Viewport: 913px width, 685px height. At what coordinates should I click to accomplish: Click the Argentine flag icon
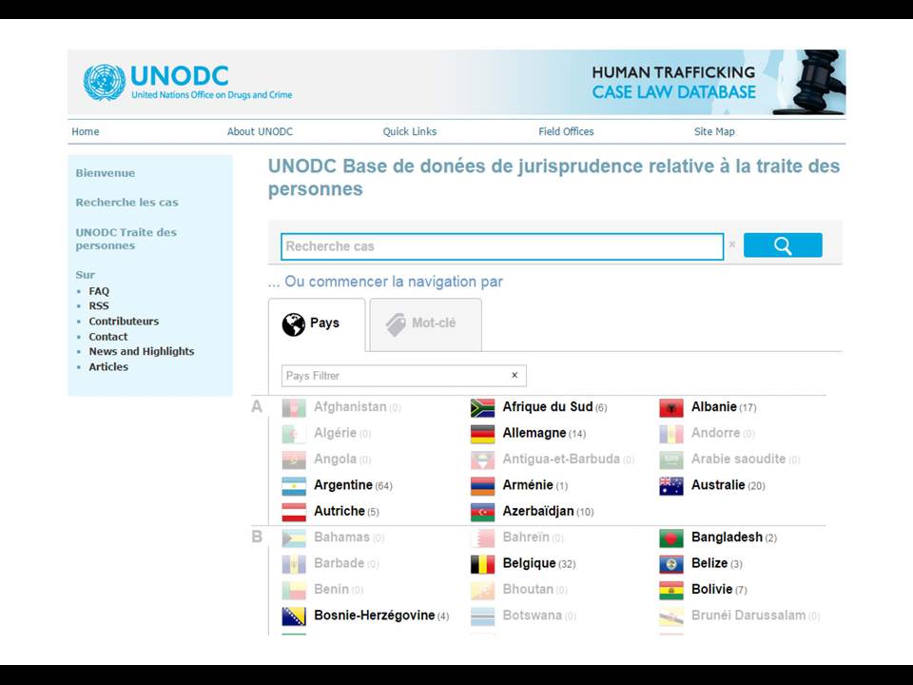[x=294, y=486]
